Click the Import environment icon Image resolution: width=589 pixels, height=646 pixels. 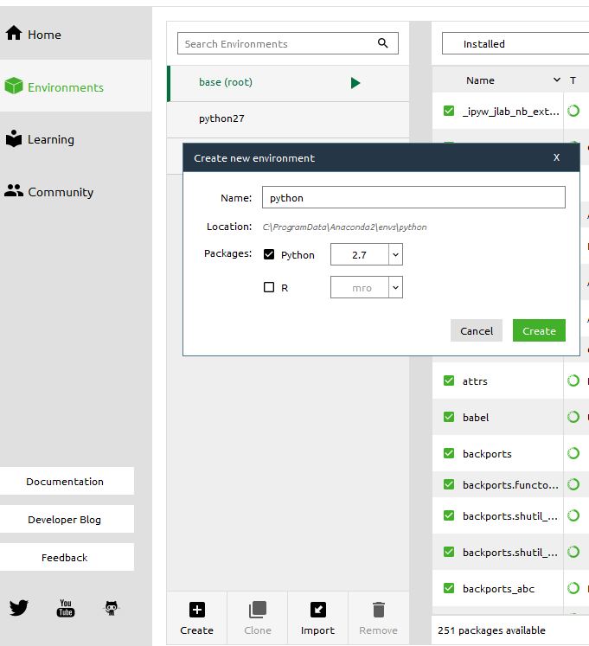click(317, 610)
